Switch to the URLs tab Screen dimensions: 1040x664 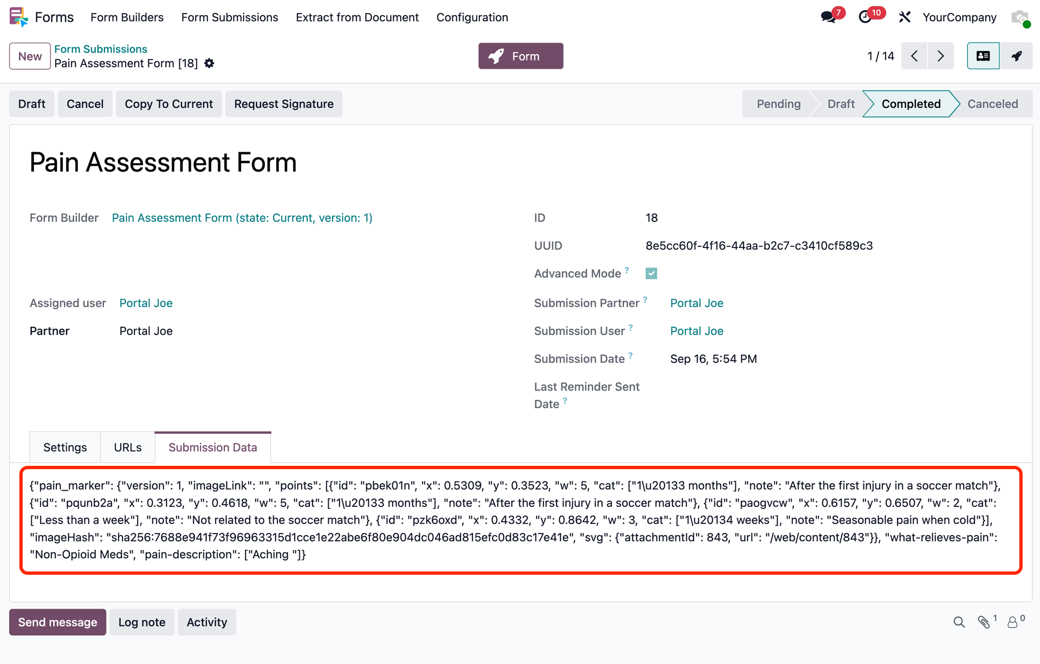128,447
